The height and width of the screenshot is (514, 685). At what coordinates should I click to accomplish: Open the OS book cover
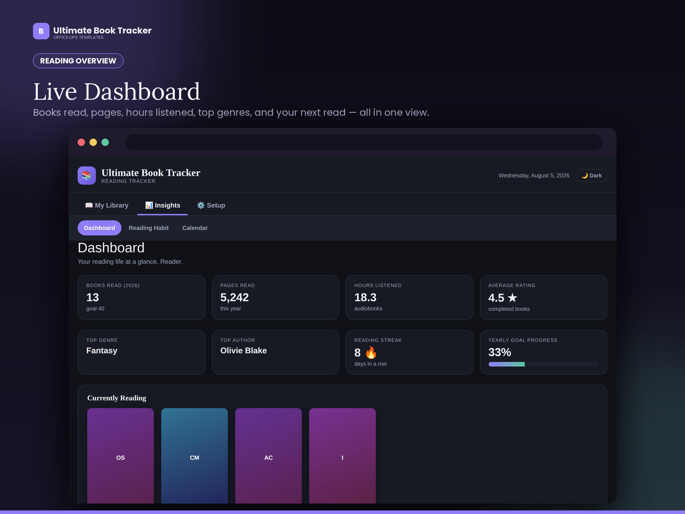click(121, 455)
